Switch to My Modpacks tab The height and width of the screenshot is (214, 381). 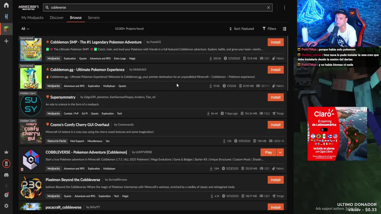32,18
